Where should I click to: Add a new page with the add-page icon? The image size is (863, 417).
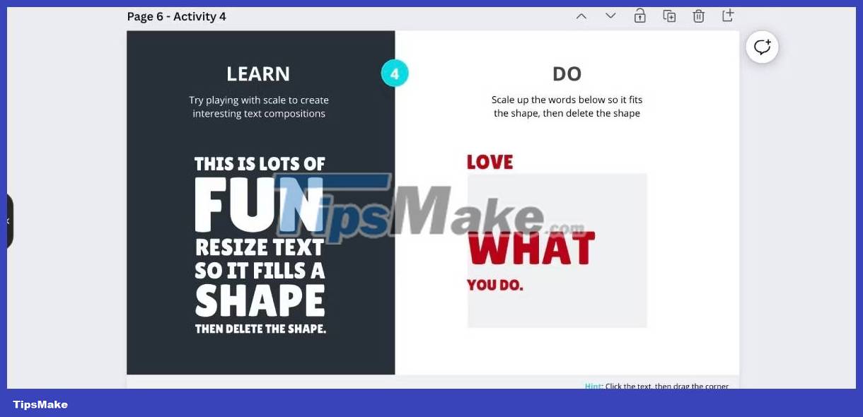tap(728, 15)
